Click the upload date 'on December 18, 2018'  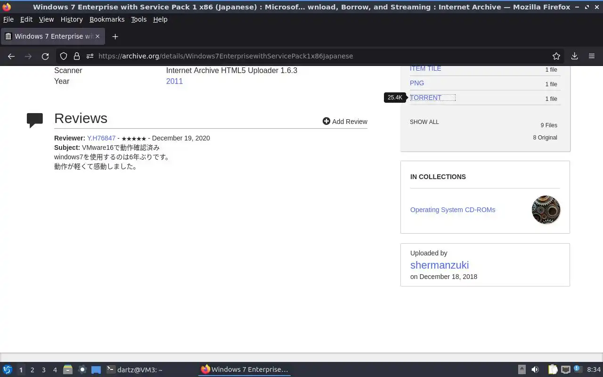444,277
